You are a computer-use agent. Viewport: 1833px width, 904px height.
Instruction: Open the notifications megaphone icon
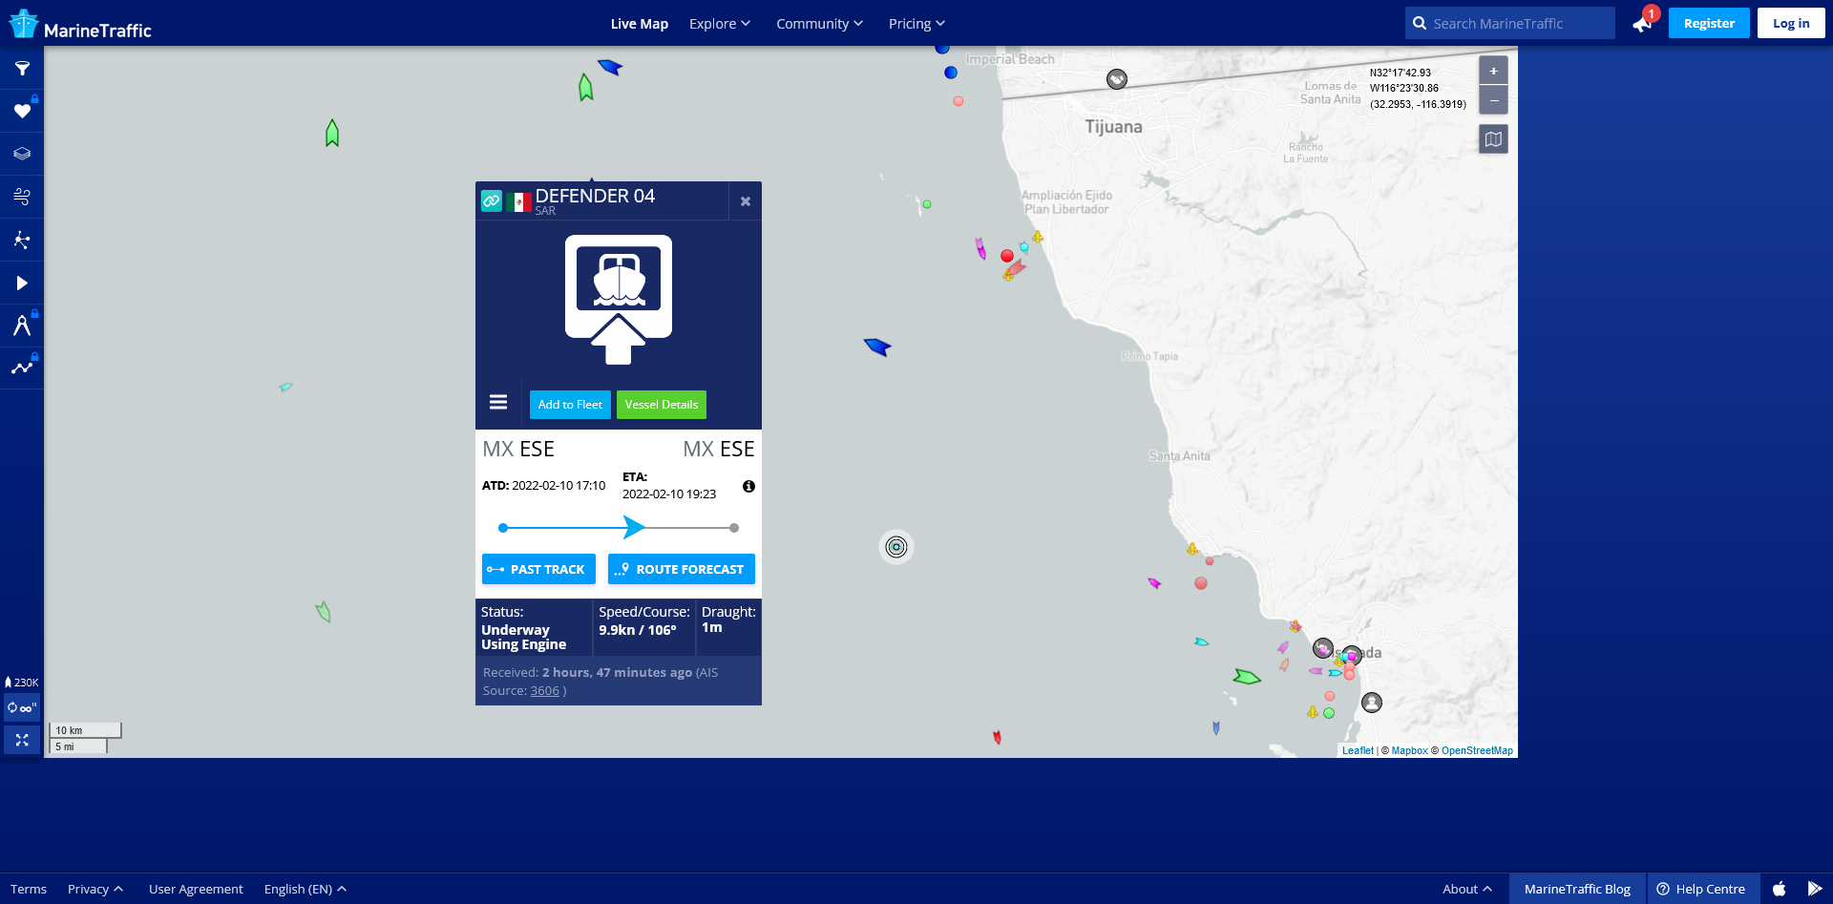[1643, 23]
